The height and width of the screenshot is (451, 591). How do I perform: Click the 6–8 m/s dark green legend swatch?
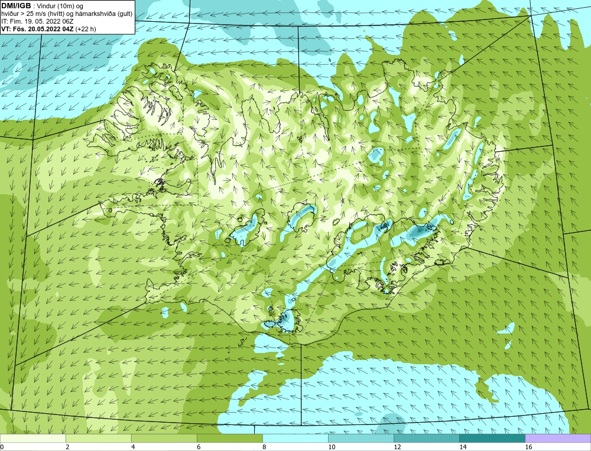229,438
